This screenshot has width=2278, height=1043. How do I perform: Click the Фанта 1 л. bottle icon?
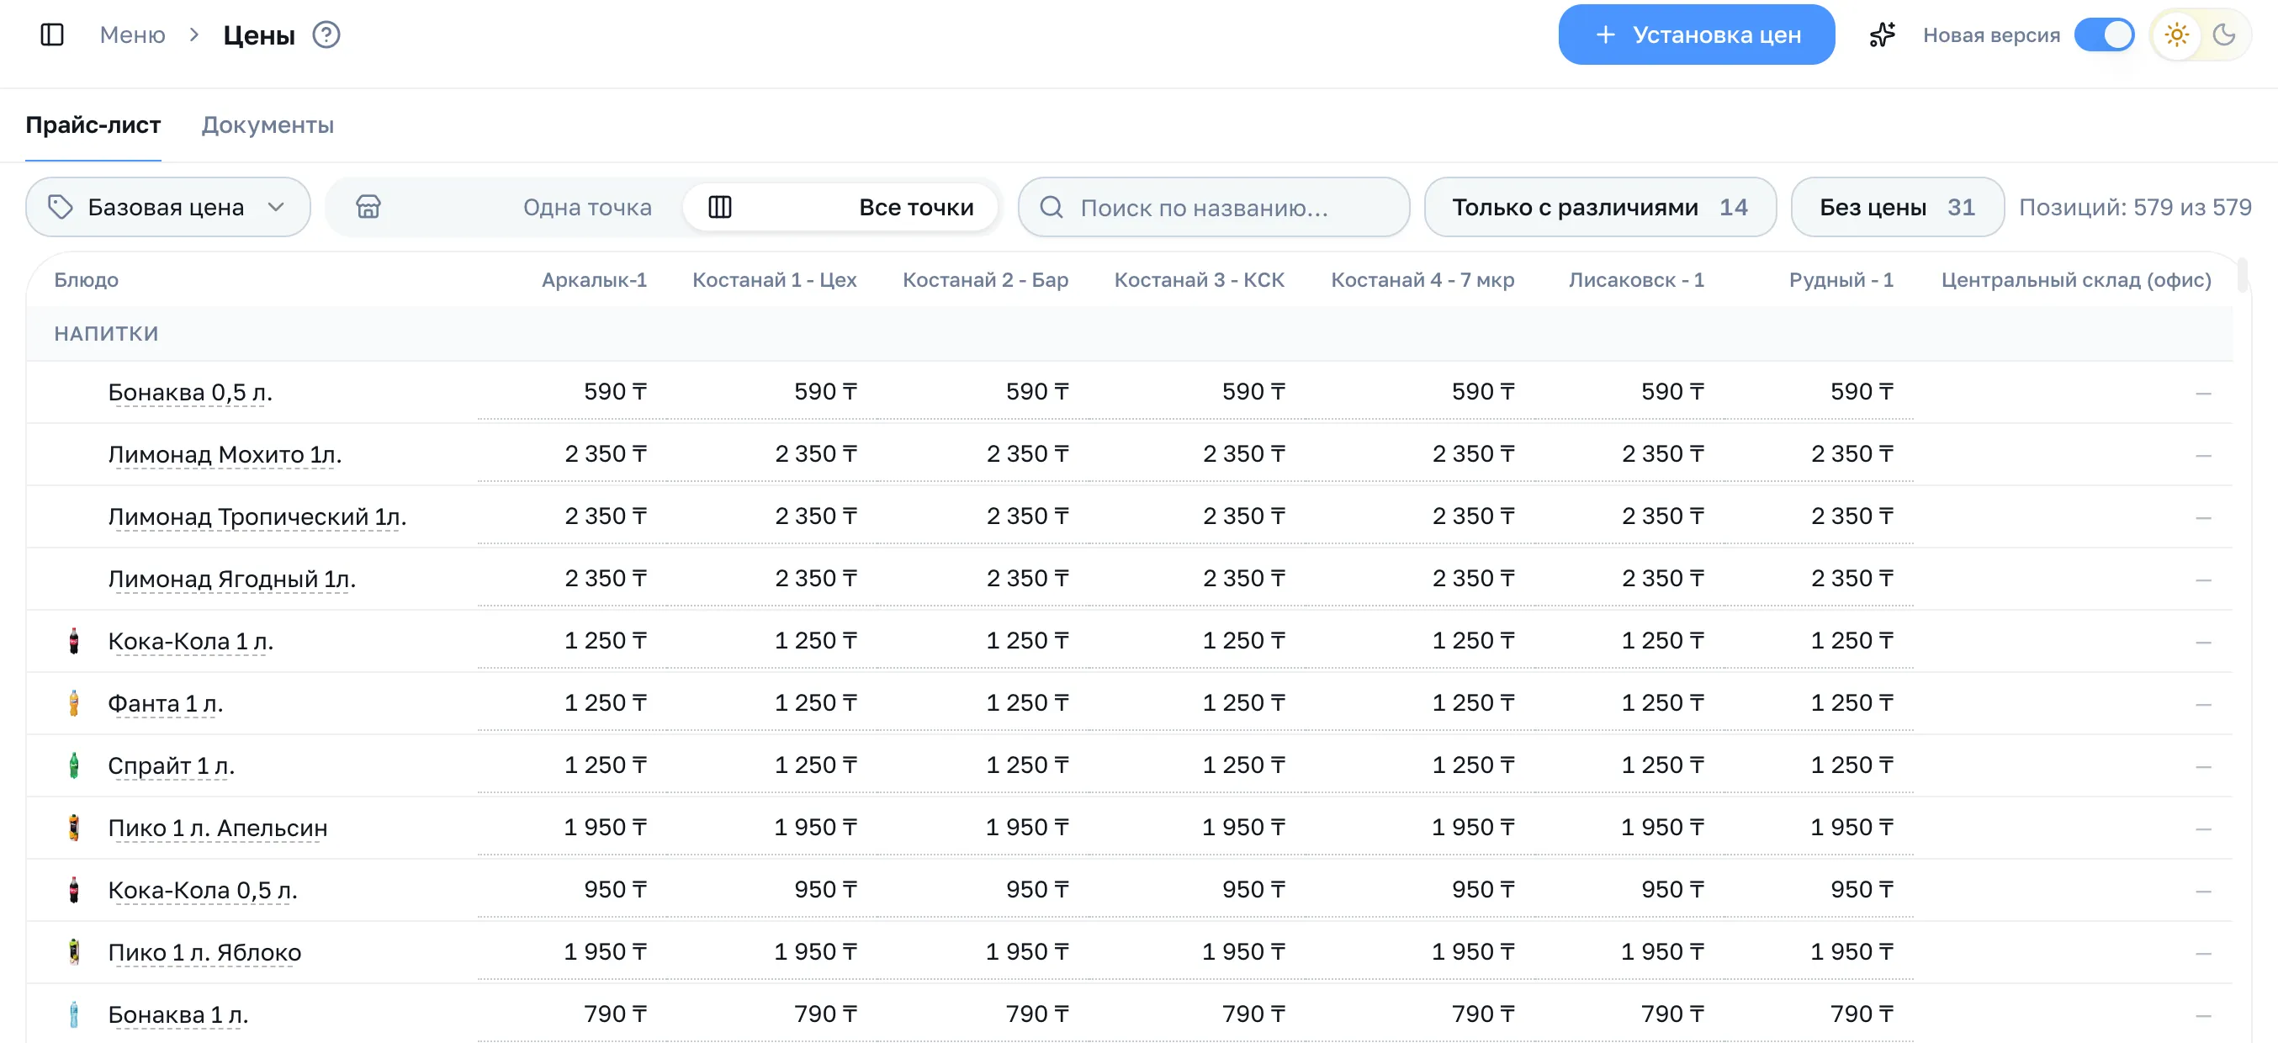click(74, 702)
